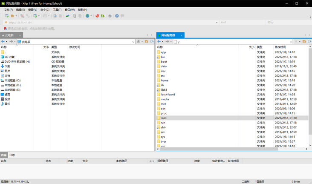Click the globe icon in the toolbar
Image resolution: width=312 pixels, height=184 pixels.
pyautogui.click(x=87, y=16)
